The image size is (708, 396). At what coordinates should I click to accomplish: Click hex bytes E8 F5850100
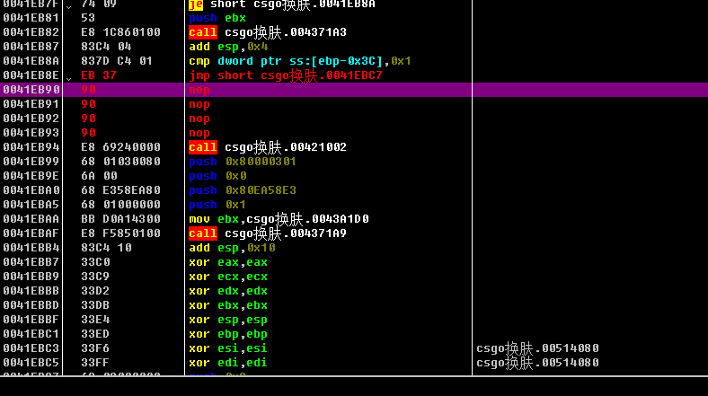[x=120, y=233]
